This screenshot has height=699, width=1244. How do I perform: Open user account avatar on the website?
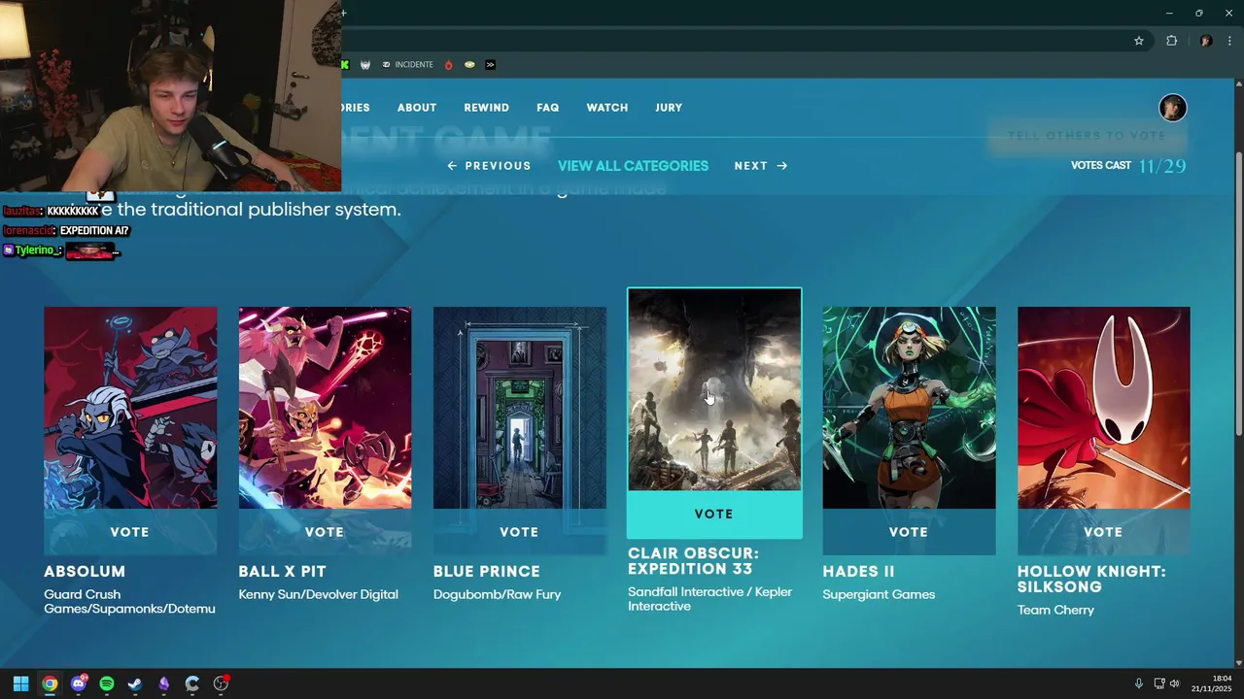click(x=1173, y=108)
